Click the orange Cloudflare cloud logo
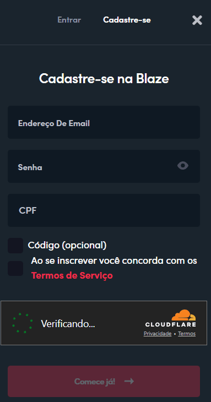211x402 pixels. coord(183,315)
